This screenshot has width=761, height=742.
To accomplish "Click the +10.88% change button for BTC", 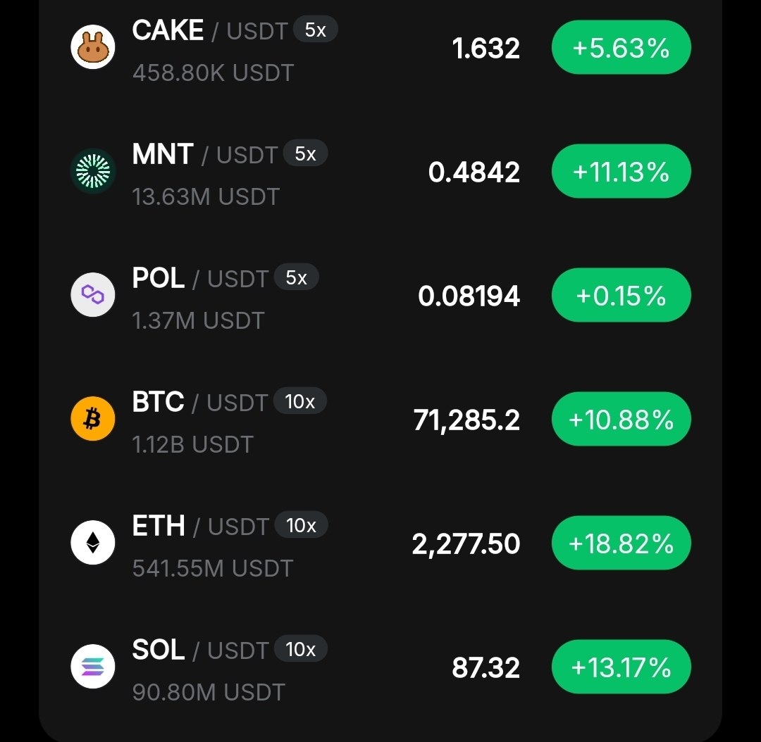I will pyautogui.click(x=621, y=419).
